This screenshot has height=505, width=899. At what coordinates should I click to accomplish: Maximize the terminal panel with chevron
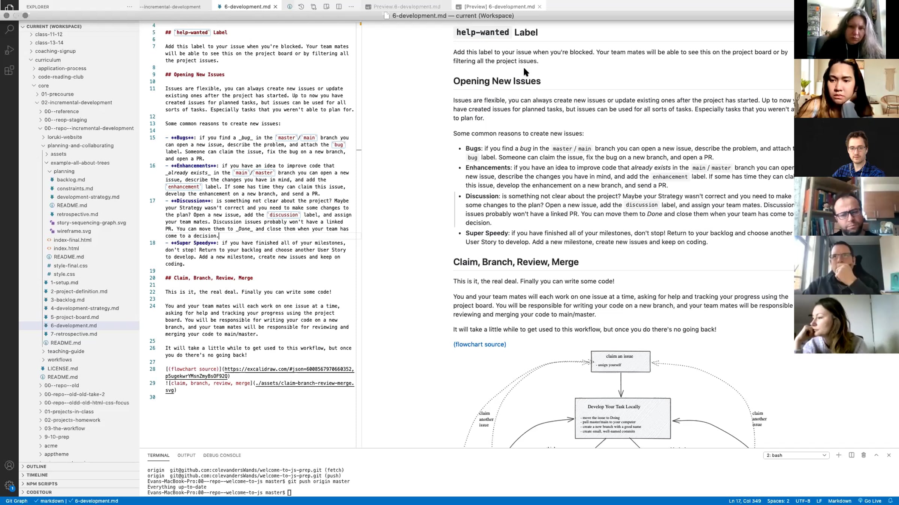[877, 455]
